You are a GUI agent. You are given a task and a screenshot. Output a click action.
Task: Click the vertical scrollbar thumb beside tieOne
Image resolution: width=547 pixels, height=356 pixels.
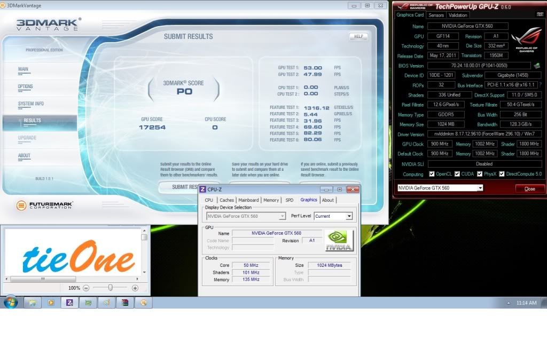[144, 237]
